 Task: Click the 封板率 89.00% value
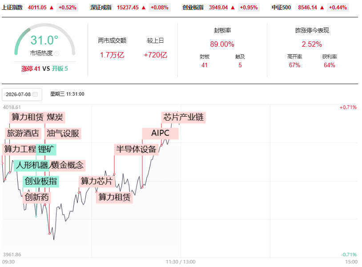[222, 44]
